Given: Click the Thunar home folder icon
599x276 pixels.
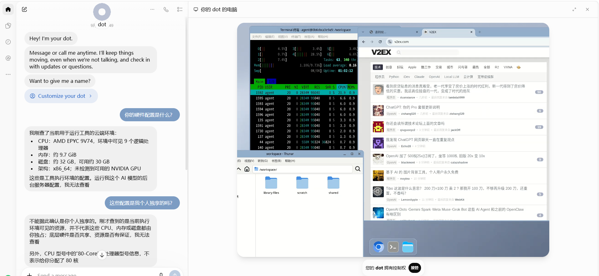Looking at the screenshot, I should pyautogui.click(x=247, y=169).
